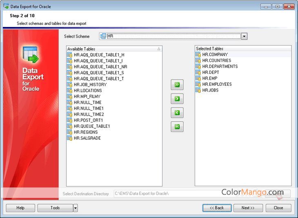Click the table icon beside HR.COUNTRIES
Viewport: 298px width, 218px height.
pyautogui.click(x=198, y=60)
